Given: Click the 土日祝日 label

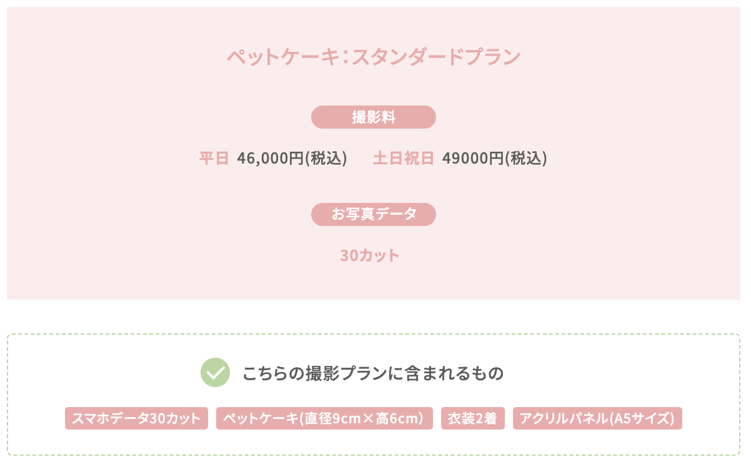Looking at the screenshot, I should coord(404,159).
